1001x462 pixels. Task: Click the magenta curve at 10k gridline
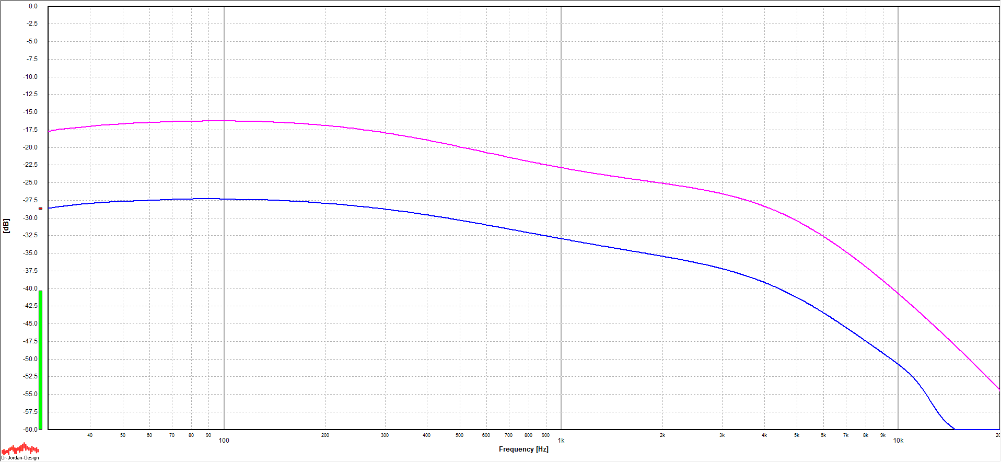click(x=898, y=293)
